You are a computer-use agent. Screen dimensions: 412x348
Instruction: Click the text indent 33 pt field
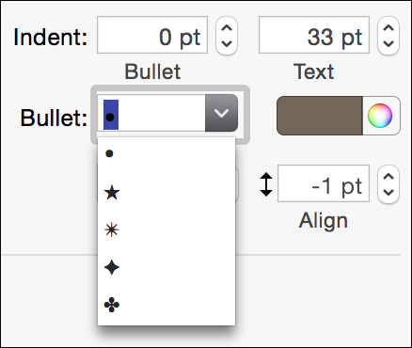pos(314,35)
